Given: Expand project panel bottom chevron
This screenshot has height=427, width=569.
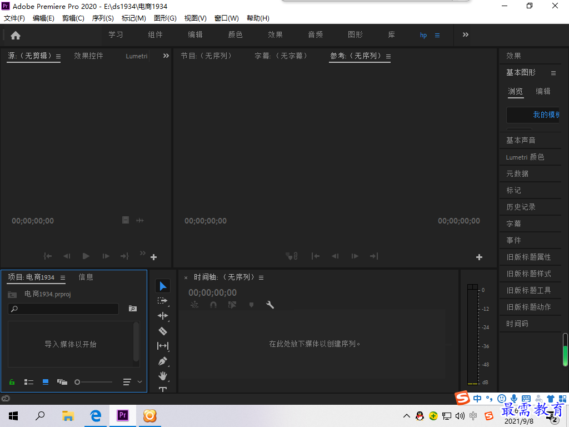Looking at the screenshot, I should (x=139, y=382).
